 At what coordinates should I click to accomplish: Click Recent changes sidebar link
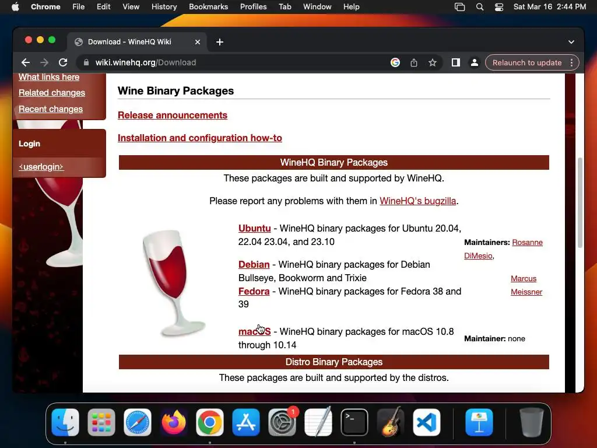coord(51,109)
